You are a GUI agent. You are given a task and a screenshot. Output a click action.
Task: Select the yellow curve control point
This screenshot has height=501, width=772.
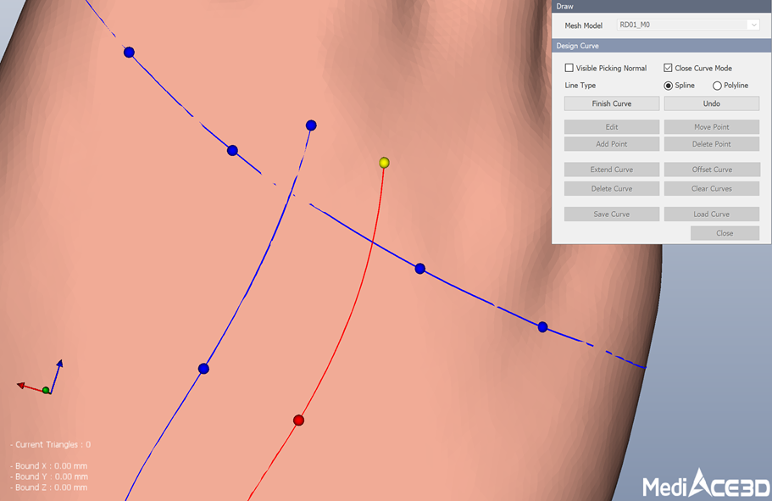click(x=384, y=163)
